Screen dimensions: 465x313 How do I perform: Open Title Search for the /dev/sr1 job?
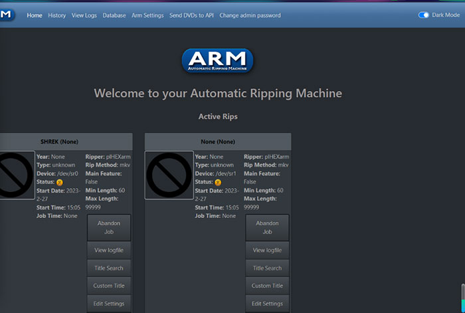pyautogui.click(x=267, y=268)
